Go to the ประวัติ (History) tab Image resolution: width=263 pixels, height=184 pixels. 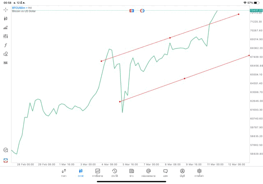coord(115,173)
